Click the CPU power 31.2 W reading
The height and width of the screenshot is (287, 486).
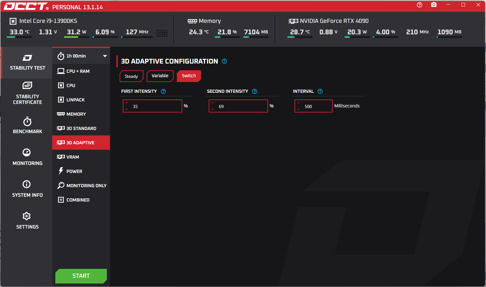(77, 32)
